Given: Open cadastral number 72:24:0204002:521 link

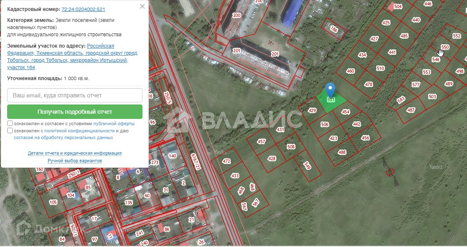Looking at the screenshot, I should point(83,9).
